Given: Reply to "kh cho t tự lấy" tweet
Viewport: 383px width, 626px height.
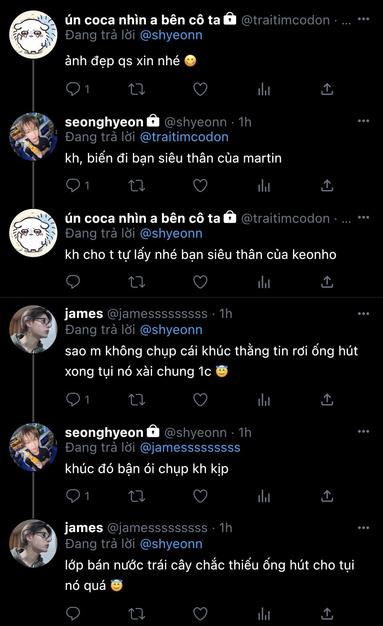Looking at the screenshot, I should 73,282.
